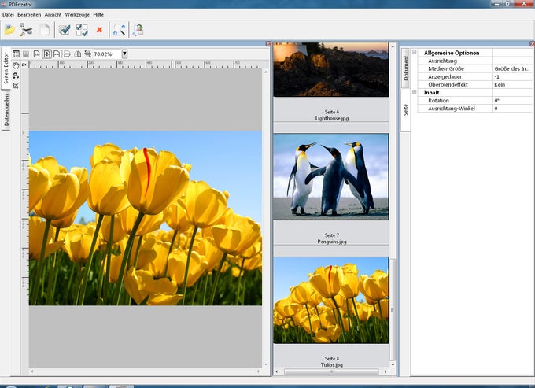Select the Tulips.jpg page thumbnail

(331, 301)
